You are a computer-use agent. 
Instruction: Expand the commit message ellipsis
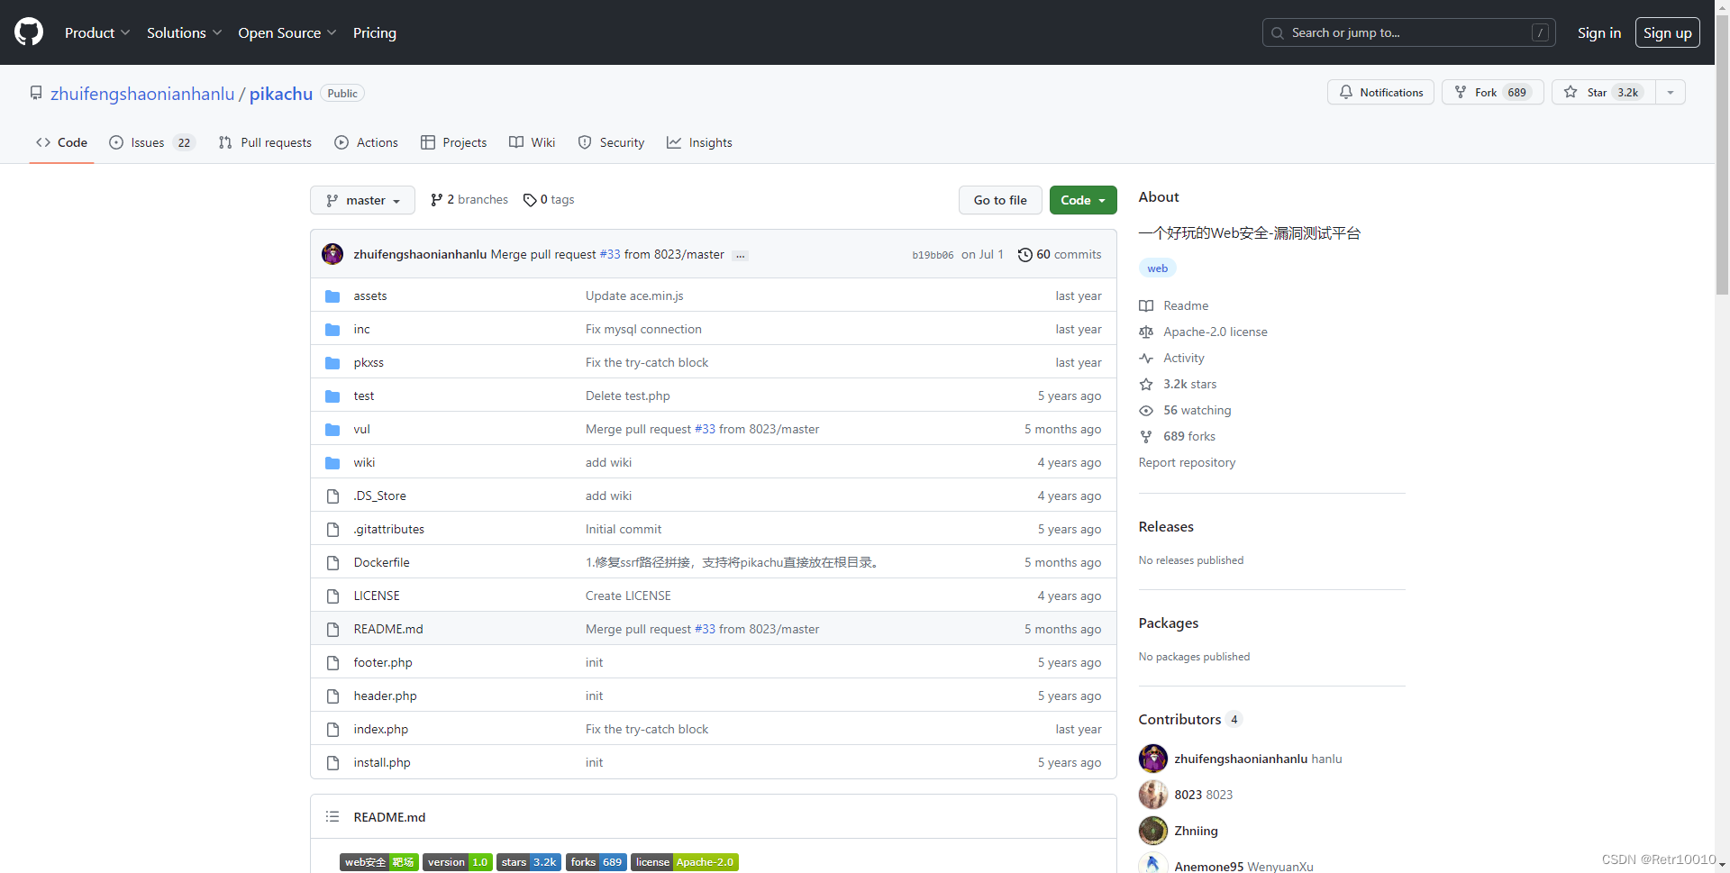click(x=740, y=255)
